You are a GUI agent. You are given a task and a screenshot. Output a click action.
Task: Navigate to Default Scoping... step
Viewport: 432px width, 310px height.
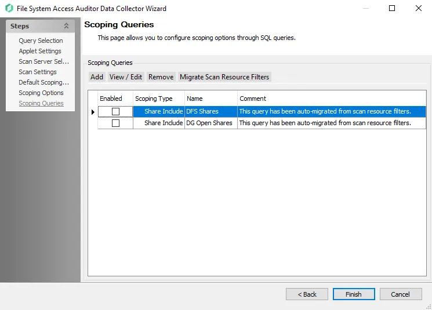(x=44, y=82)
